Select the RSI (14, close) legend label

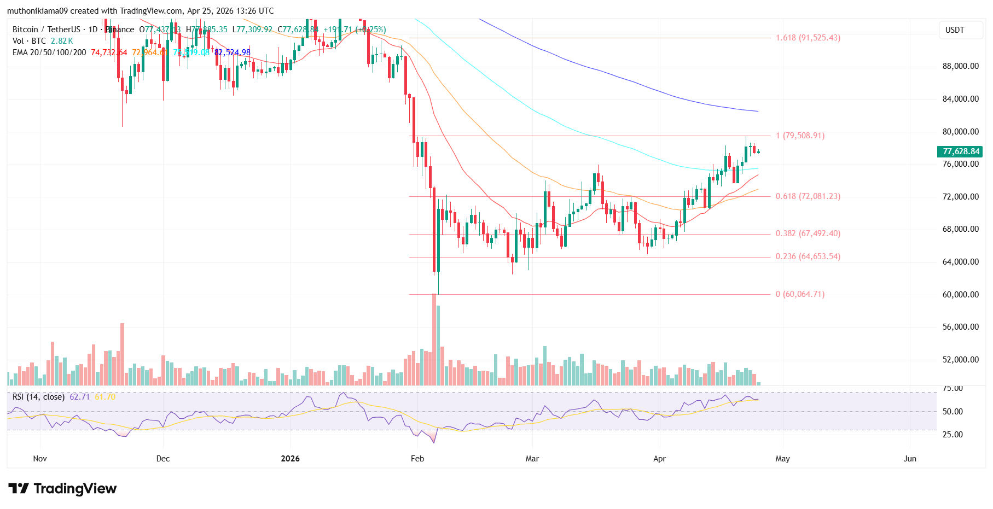[38, 397]
